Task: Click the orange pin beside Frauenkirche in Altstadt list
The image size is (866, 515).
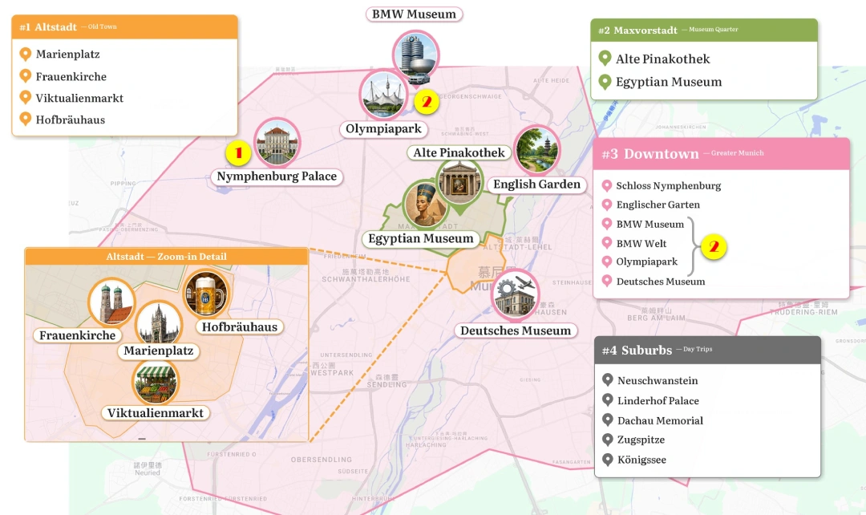Action: pyautogui.click(x=25, y=75)
